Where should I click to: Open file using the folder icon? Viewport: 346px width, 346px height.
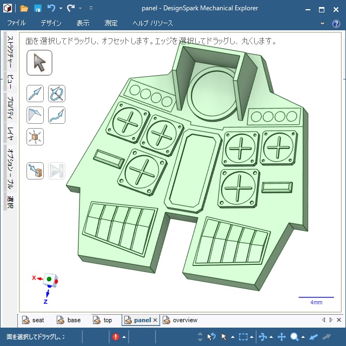click(24, 8)
